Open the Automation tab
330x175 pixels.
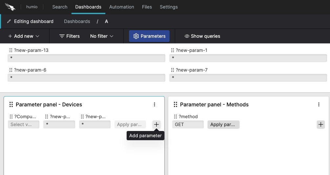click(x=121, y=7)
